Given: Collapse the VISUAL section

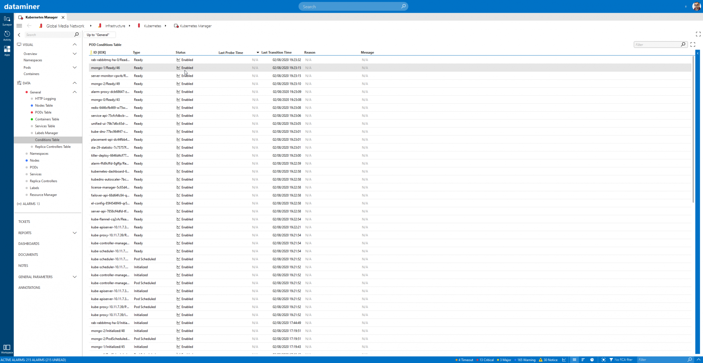Looking at the screenshot, I should coord(74,45).
